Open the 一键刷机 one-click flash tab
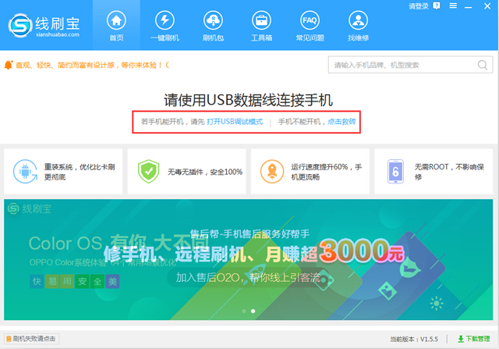The width and height of the screenshot is (499, 349). [165, 26]
